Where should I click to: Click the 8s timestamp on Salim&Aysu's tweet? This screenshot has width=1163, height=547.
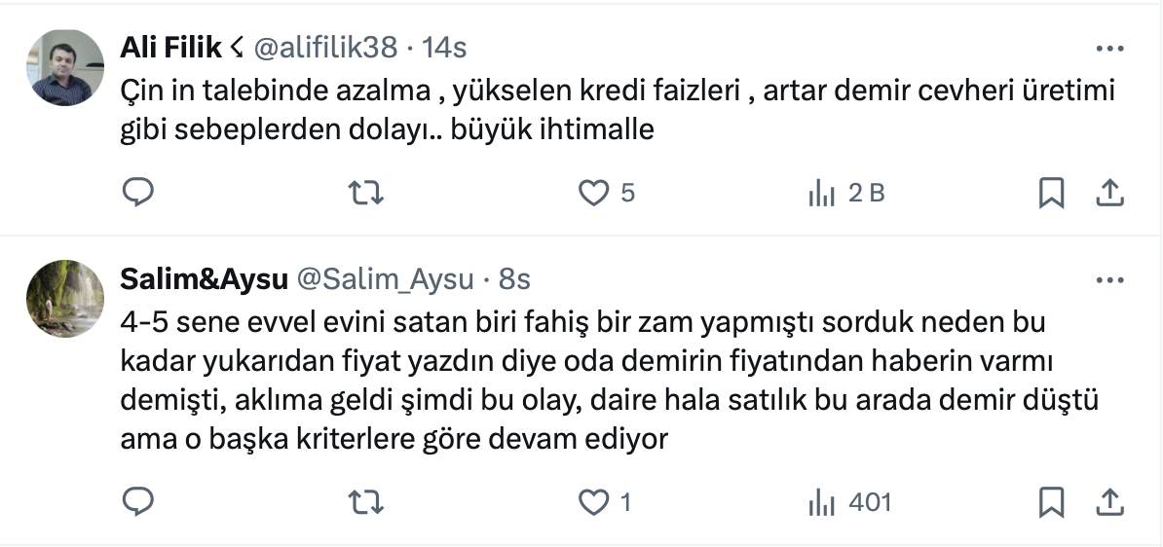(x=513, y=279)
